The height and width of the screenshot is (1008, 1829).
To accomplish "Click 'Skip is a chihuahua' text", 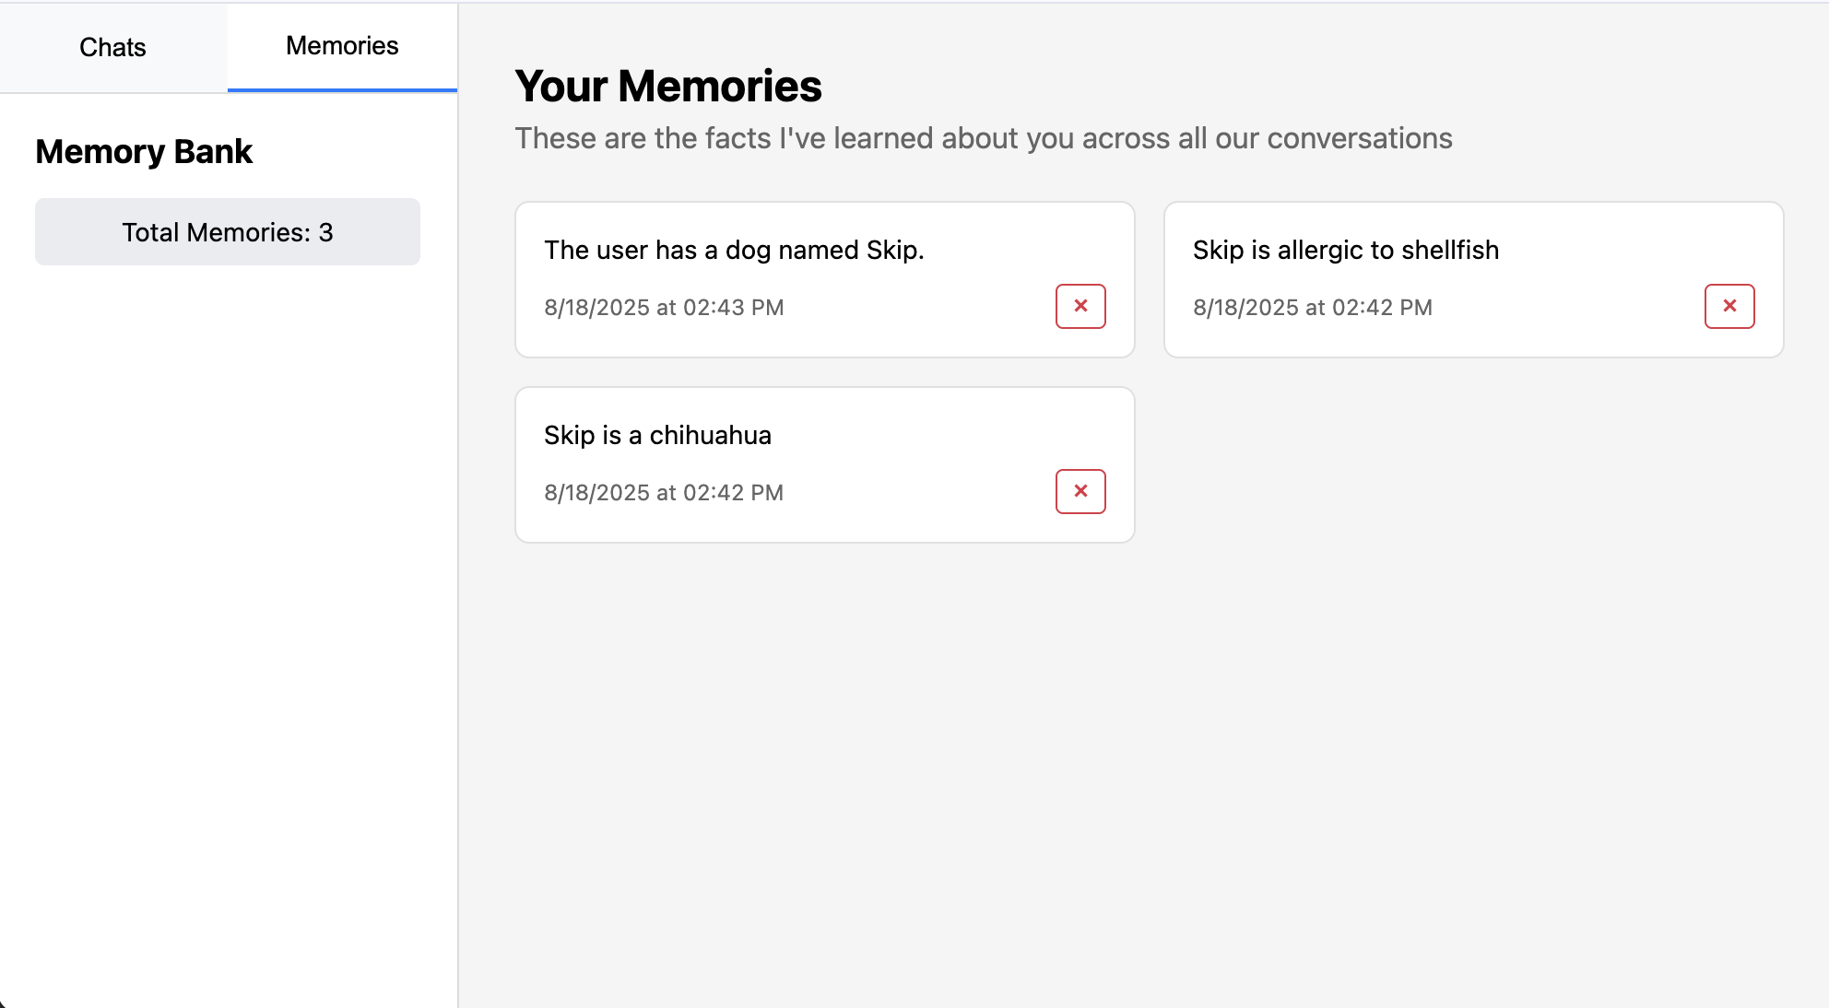I will pos(657,435).
